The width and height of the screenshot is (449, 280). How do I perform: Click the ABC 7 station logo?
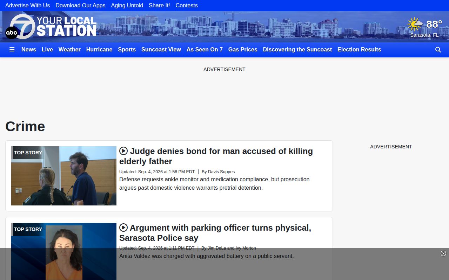click(51, 27)
